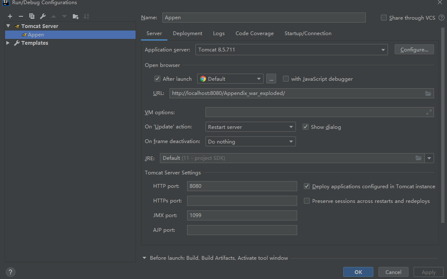The width and height of the screenshot is (447, 279).
Task: Remove the selected configuration with minus icon
Action: point(21,16)
